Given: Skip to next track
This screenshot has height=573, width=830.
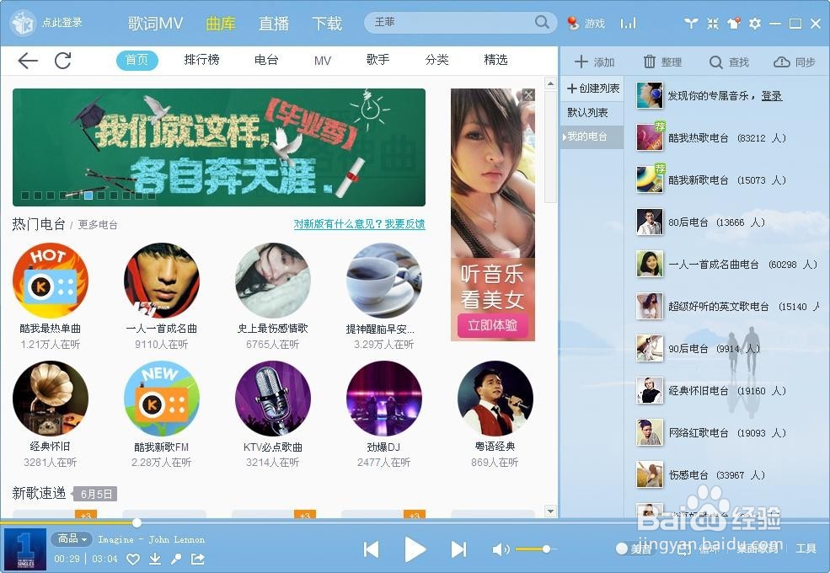Looking at the screenshot, I should [x=458, y=549].
